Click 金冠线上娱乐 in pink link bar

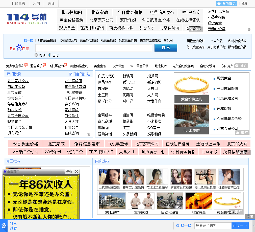click(x=208, y=144)
